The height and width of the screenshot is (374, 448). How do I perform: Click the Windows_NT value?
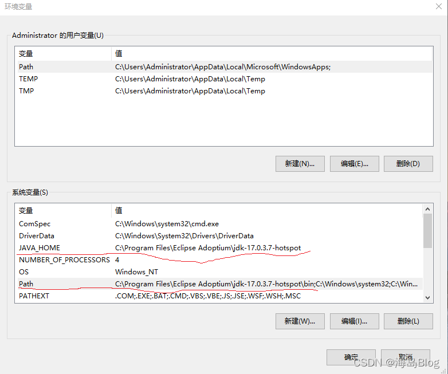136,271
